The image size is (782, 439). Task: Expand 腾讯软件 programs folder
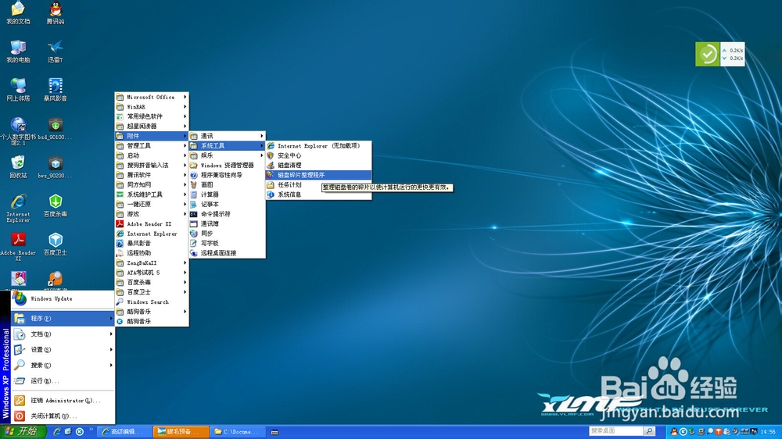coord(152,175)
